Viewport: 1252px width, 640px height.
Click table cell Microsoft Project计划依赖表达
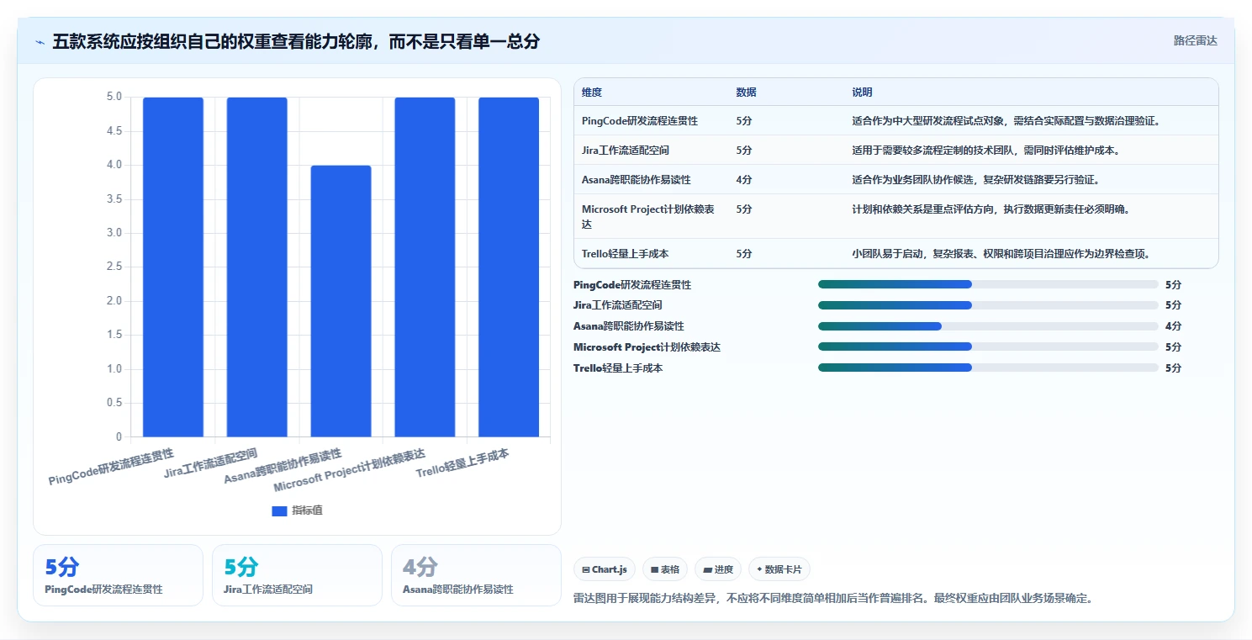click(648, 217)
